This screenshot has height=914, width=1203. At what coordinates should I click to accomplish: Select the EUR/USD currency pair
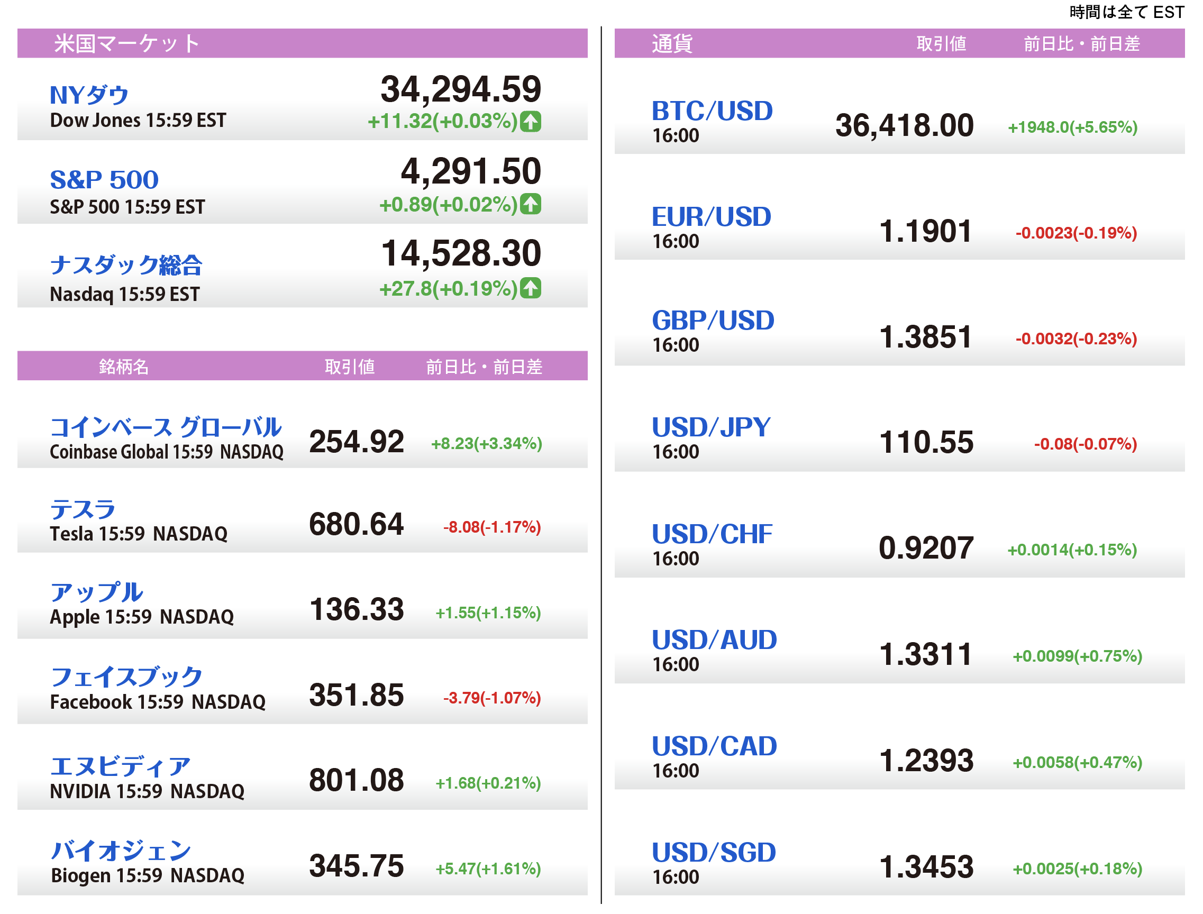[711, 217]
